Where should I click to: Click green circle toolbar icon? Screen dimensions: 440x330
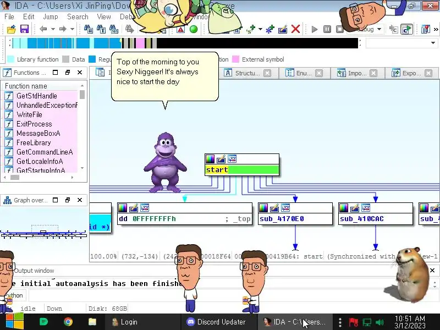tap(194, 29)
